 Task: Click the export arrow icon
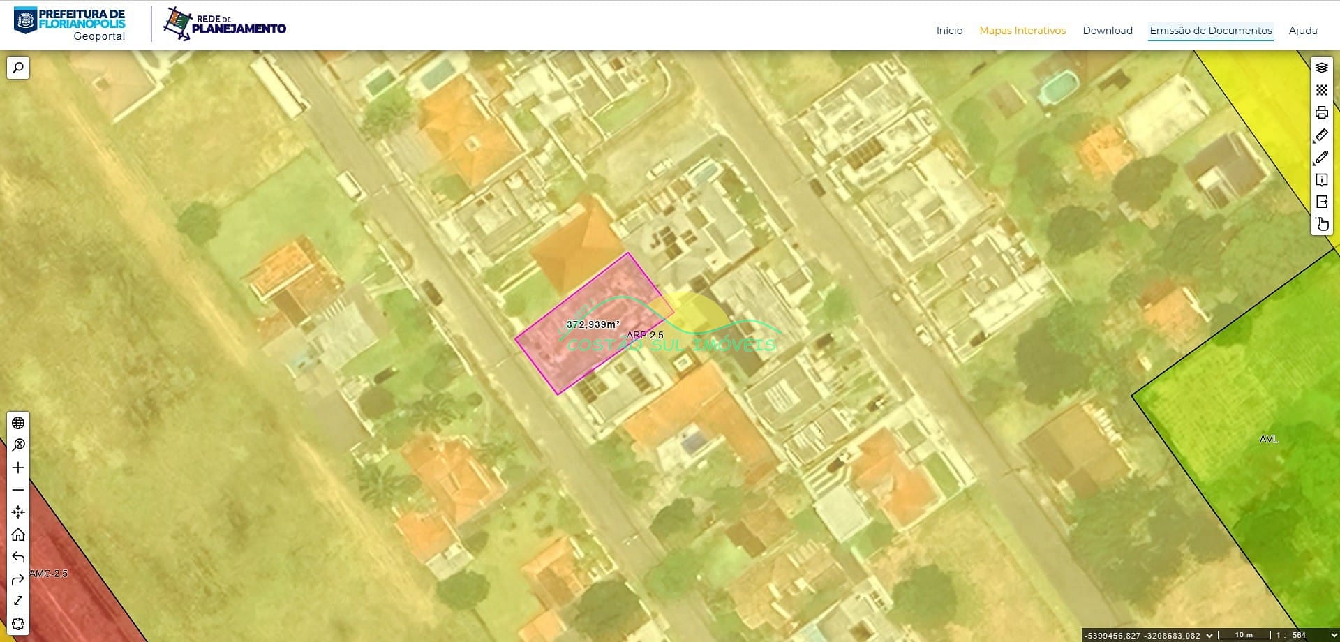pos(1321,202)
